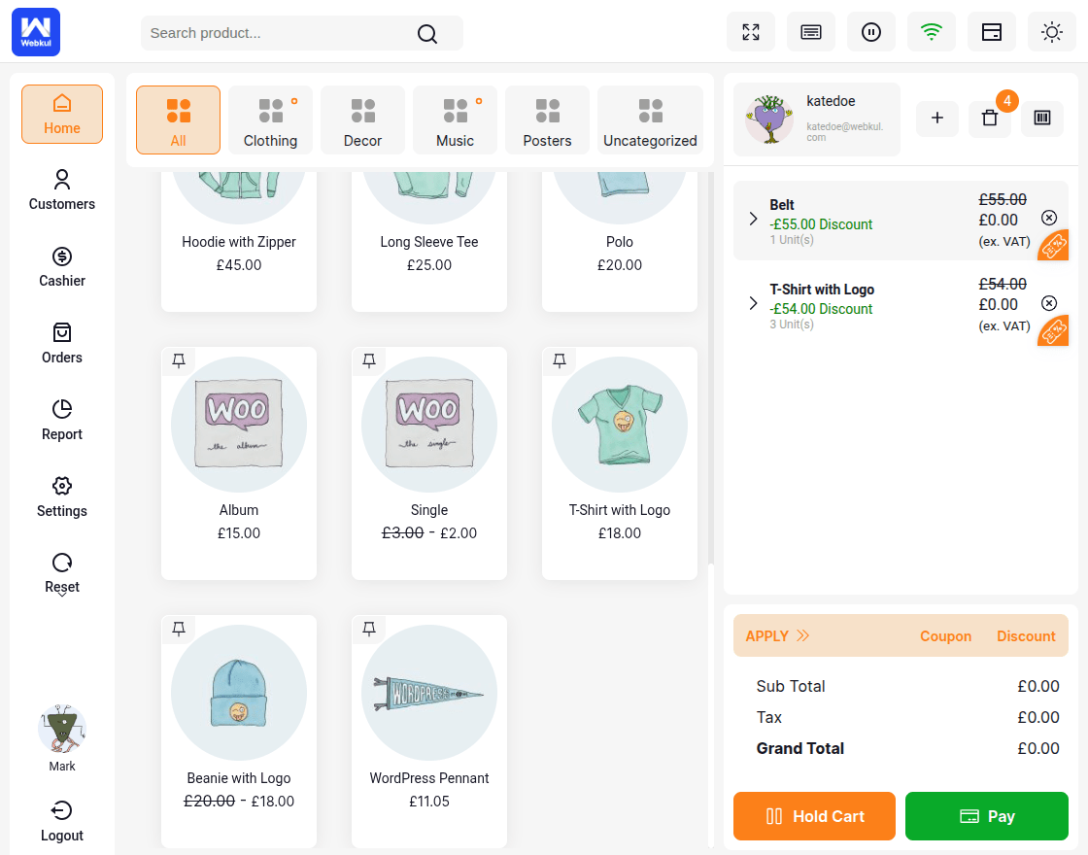Empty the cart using the trash icon
The height and width of the screenshot is (855, 1088).
[x=989, y=118]
